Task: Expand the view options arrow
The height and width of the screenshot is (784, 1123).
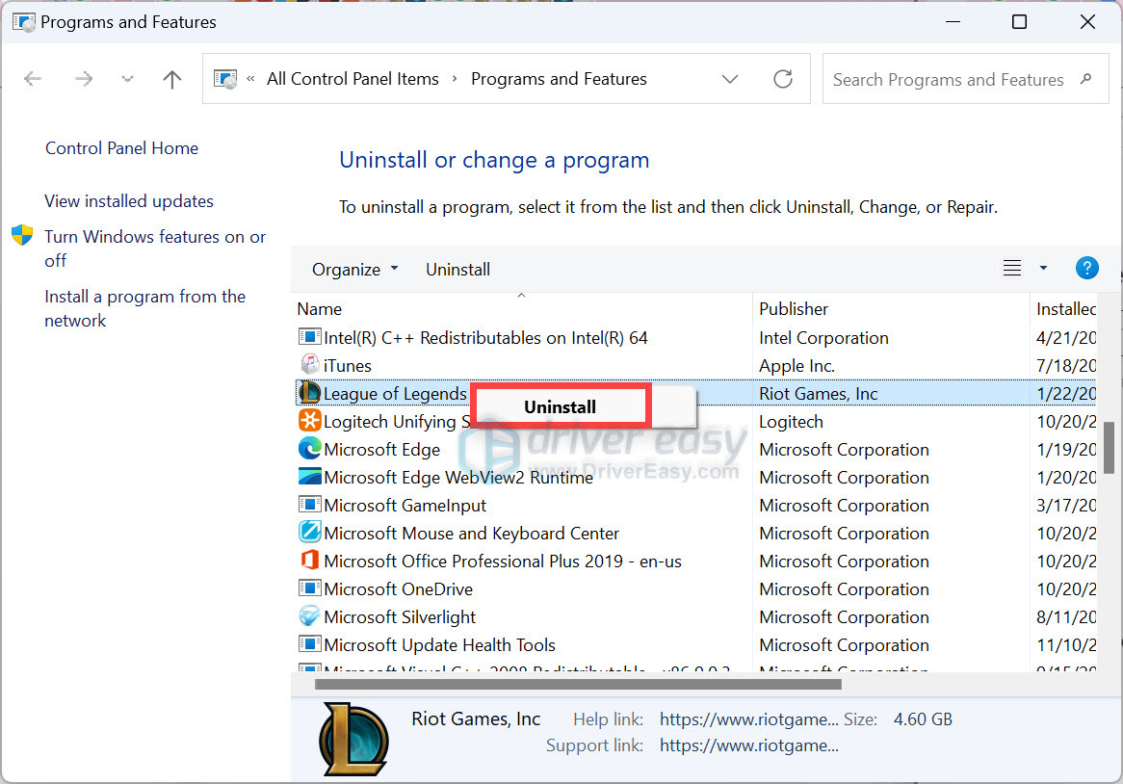Action: pyautogui.click(x=1043, y=269)
